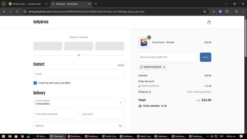Open the shipping info help icon

pos(150,92)
